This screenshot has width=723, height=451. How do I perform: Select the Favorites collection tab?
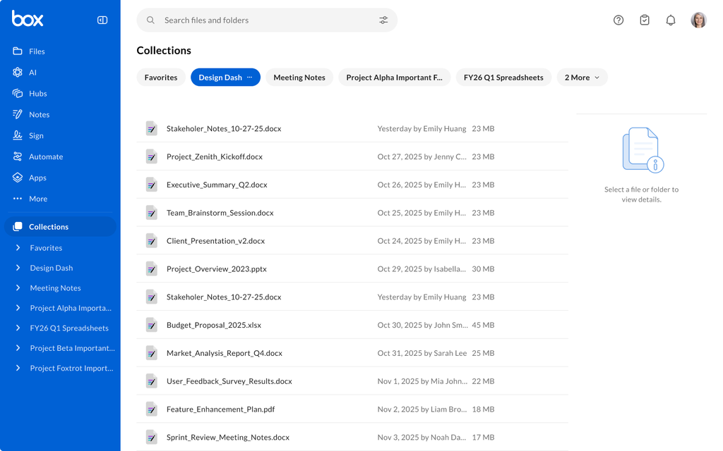pos(161,78)
